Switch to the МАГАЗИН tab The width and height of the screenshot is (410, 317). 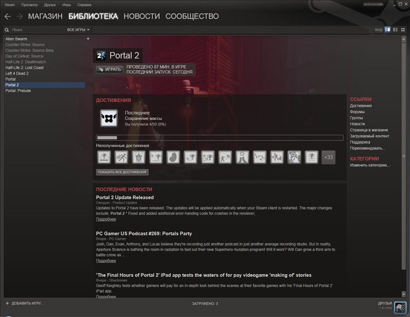tap(45, 16)
